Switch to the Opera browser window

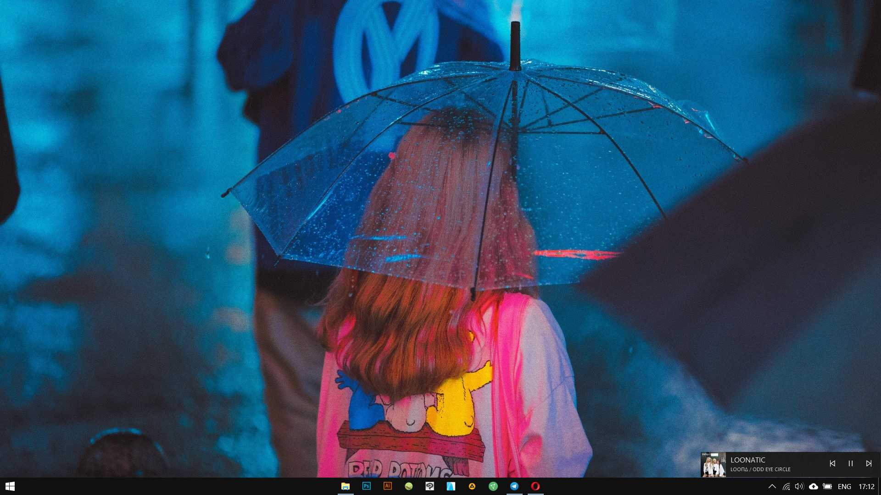(x=535, y=486)
